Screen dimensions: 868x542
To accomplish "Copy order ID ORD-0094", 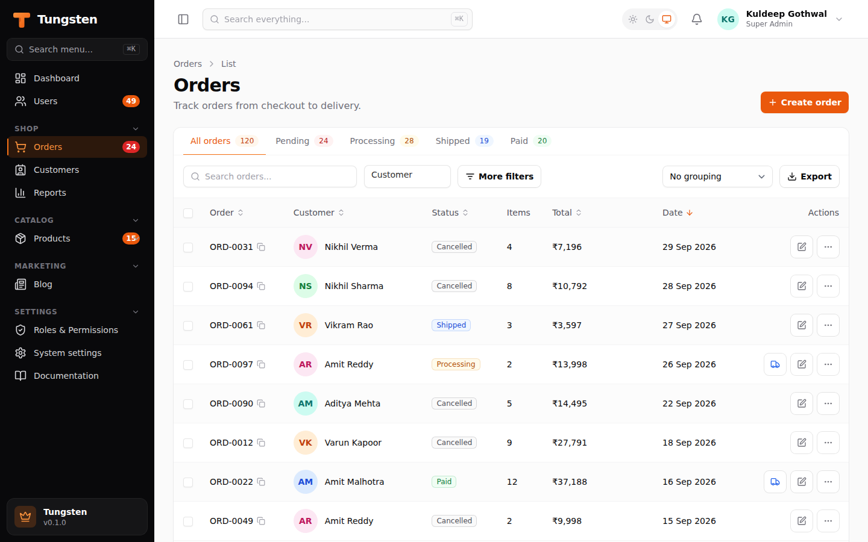I will [261, 286].
